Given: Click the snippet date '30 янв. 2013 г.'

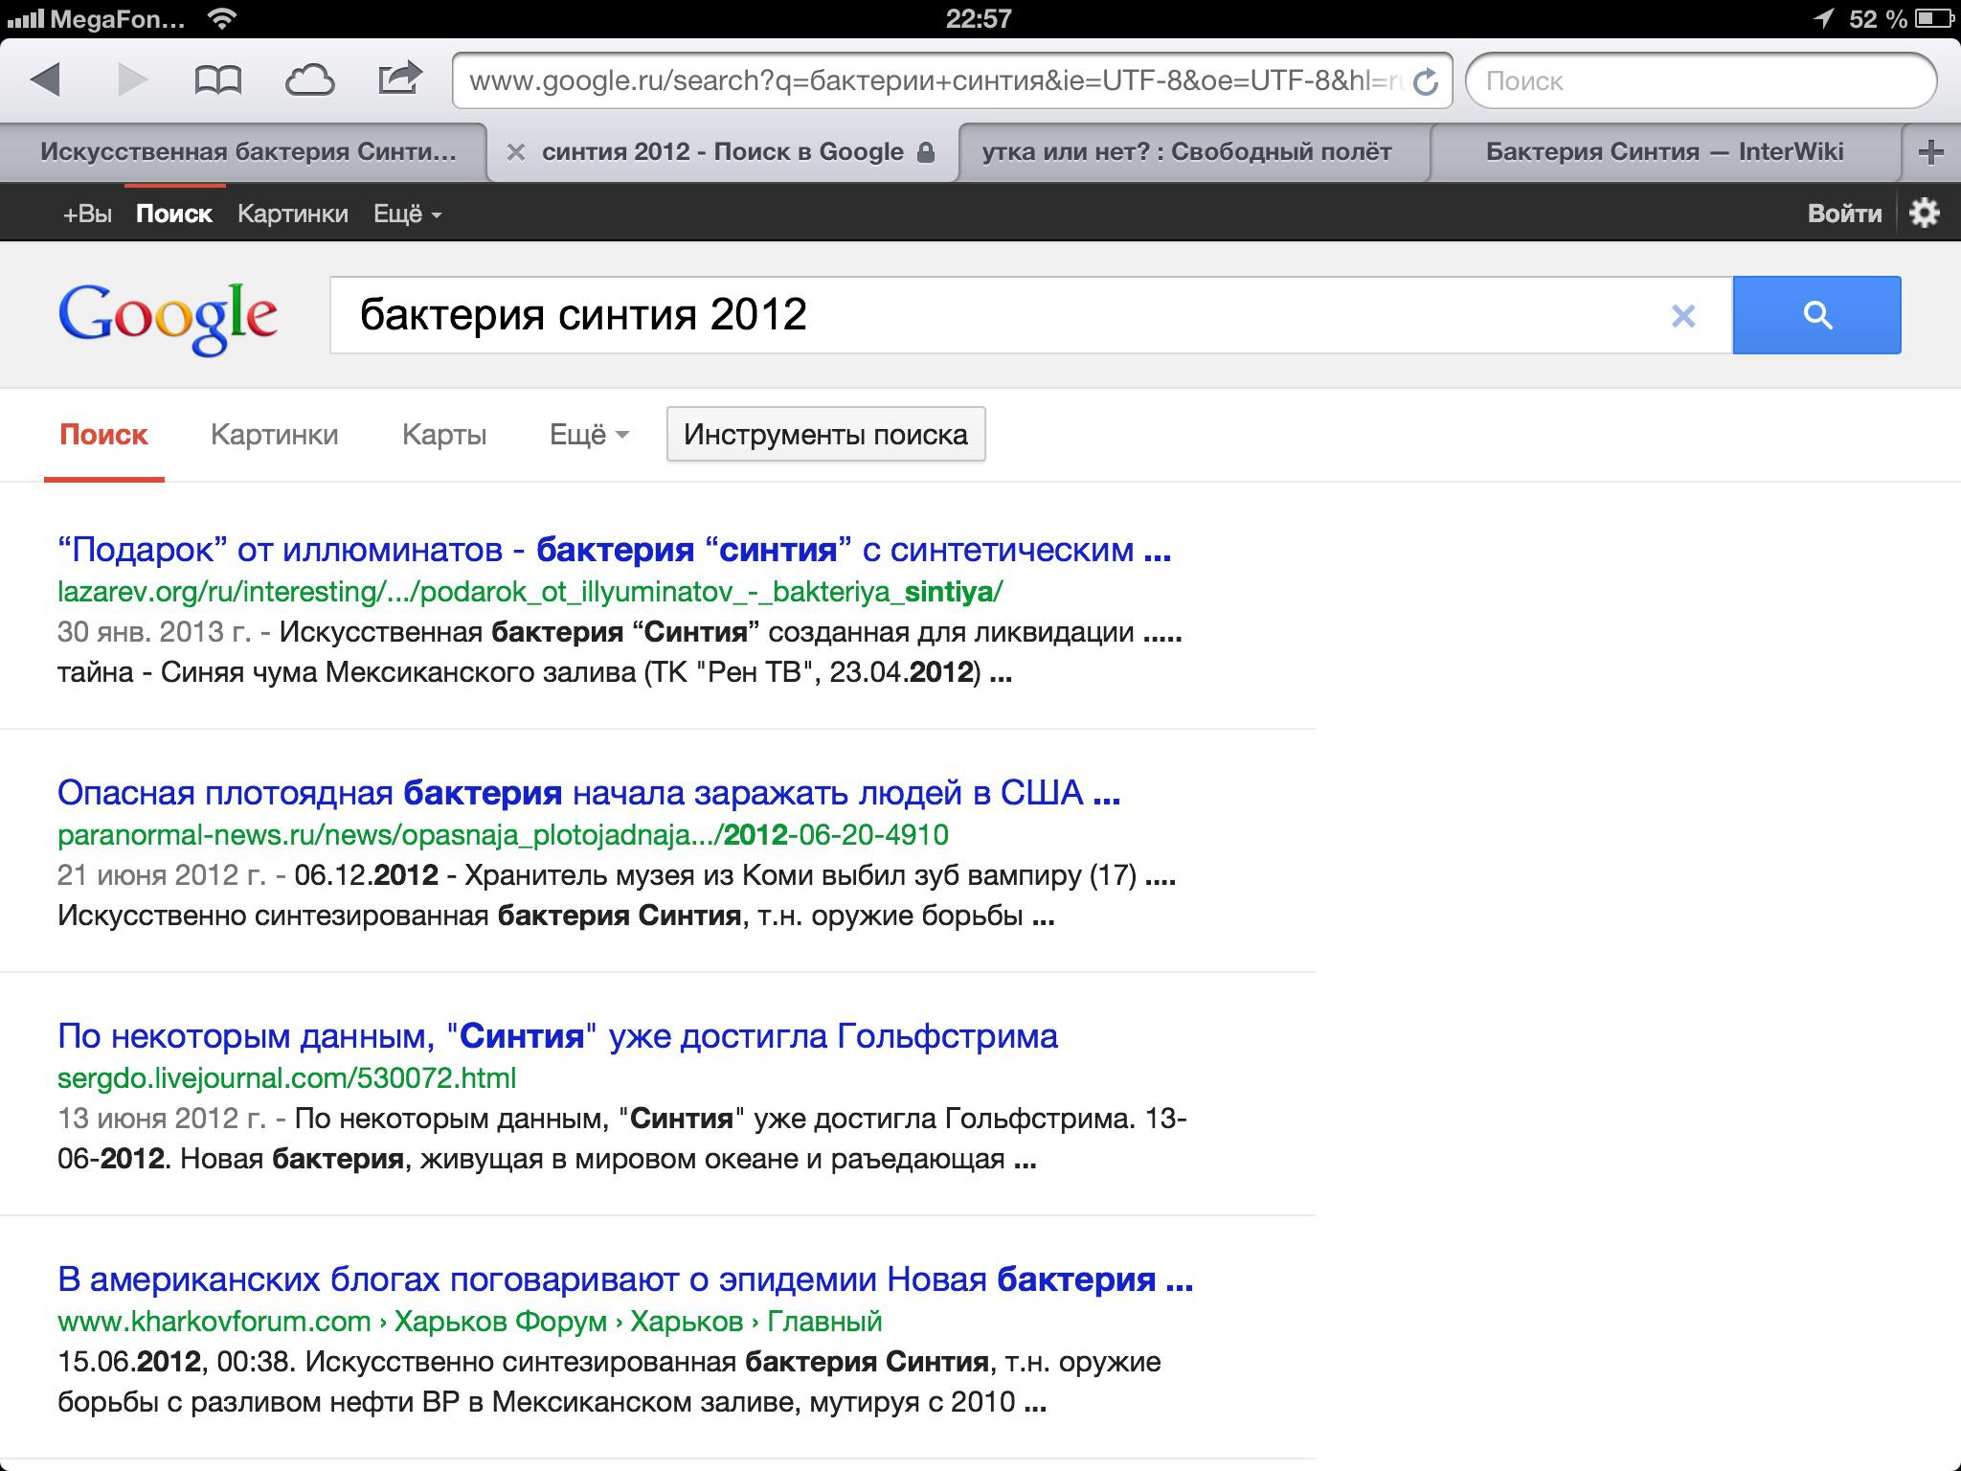Looking at the screenshot, I should pyautogui.click(x=154, y=632).
